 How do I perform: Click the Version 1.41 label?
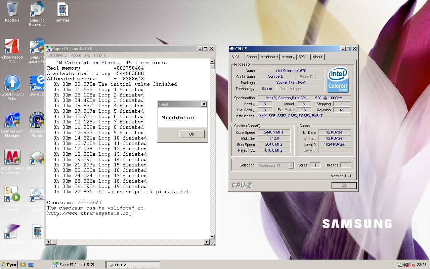coord(341,176)
